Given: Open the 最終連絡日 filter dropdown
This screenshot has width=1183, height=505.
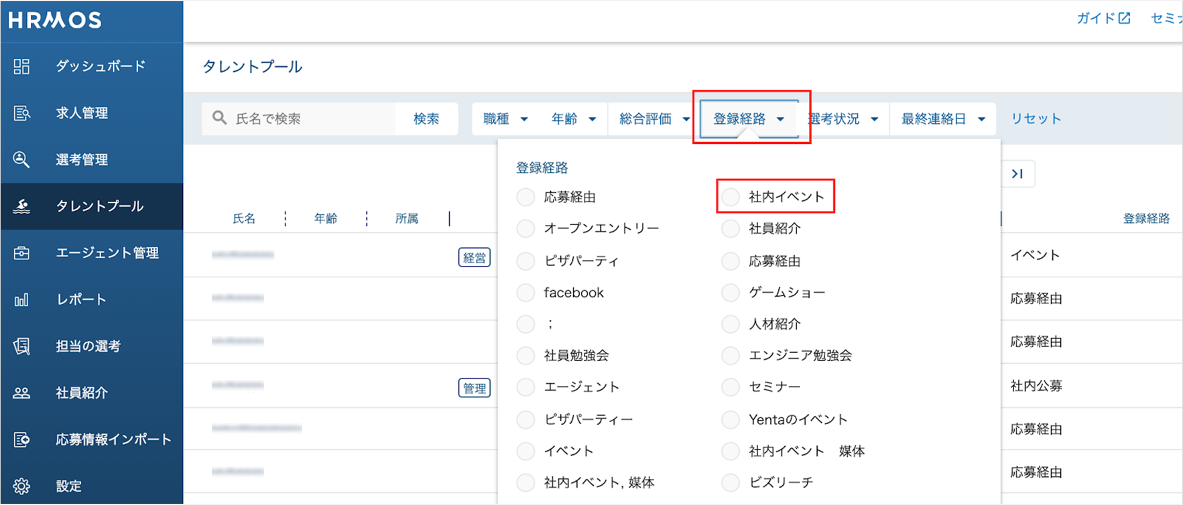Looking at the screenshot, I should point(943,119).
